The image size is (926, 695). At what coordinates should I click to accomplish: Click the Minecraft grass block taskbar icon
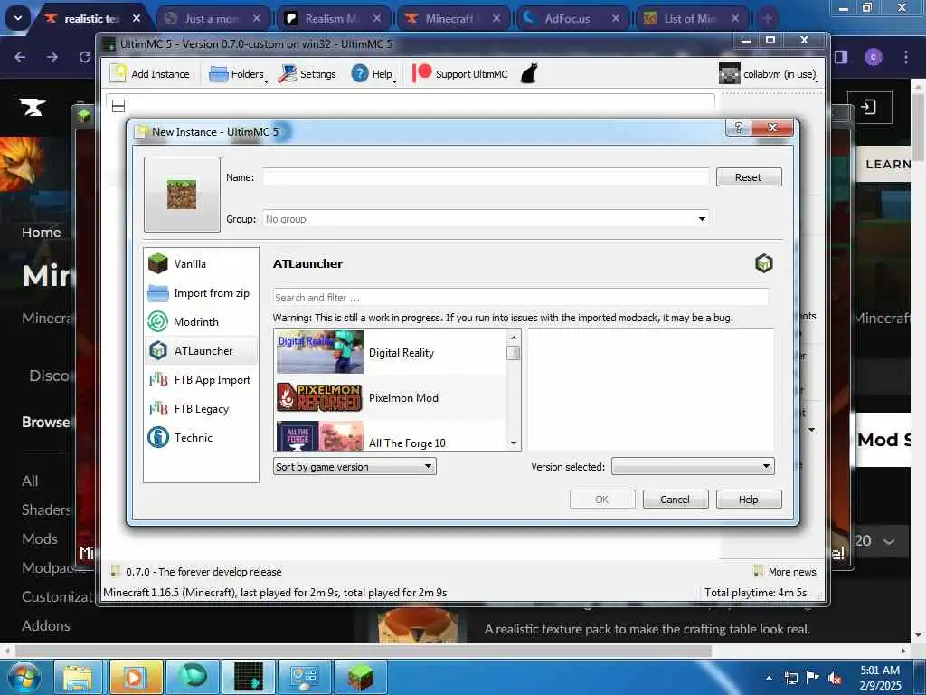point(360,677)
